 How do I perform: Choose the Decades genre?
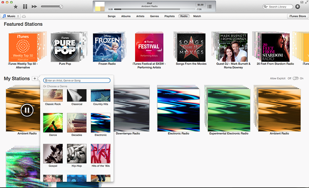click(x=76, y=123)
